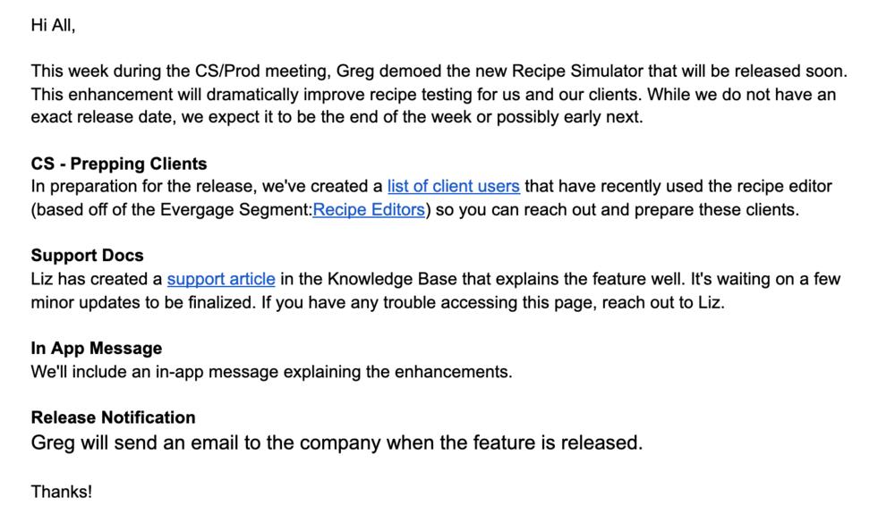Click the "Hi All," greeting line
Image resolution: width=895 pixels, height=531 pixels.
click(x=53, y=25)
